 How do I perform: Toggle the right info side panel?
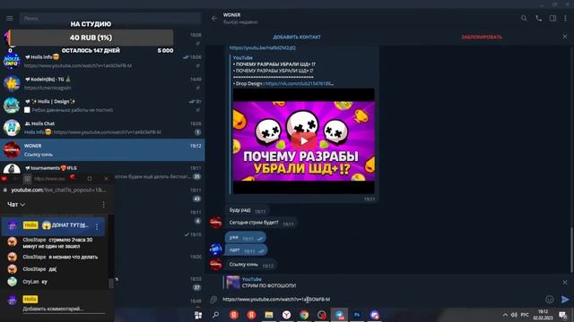552,18
